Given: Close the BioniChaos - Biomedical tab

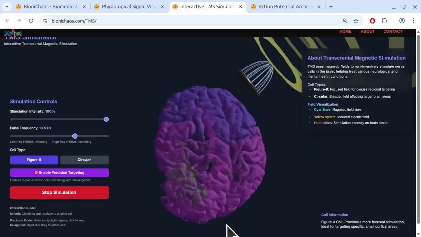Looking at the screenshot, I should coord(84,7).
